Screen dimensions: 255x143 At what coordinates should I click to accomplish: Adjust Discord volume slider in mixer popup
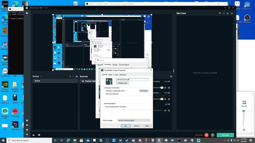pos(243,111)
